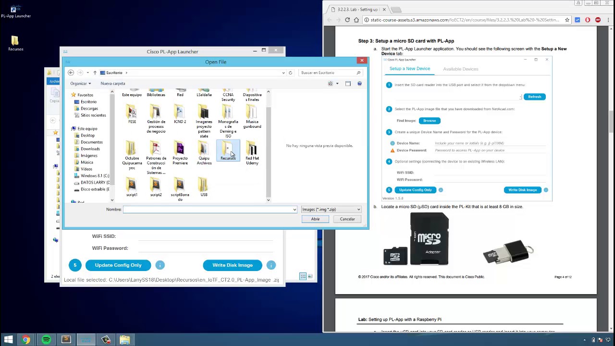Select the Proyecto Premiere folder

coord(180,154)
